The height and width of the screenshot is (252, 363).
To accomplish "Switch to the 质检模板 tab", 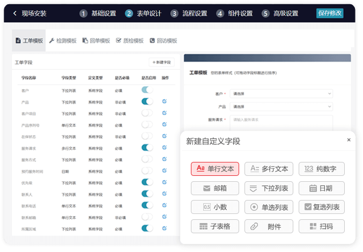I will pos(130,41).
